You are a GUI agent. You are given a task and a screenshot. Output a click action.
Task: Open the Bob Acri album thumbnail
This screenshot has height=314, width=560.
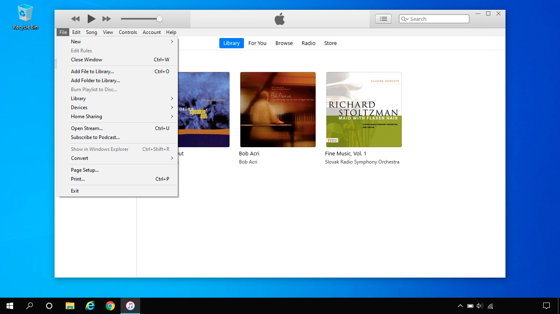(278, 109)
